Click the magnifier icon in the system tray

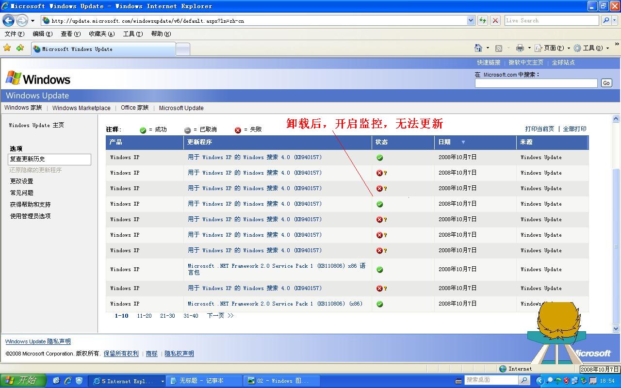tap(549, 381)
